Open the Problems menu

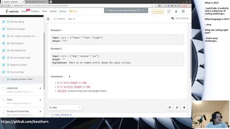[35, 11]
